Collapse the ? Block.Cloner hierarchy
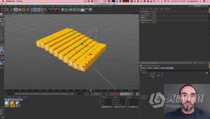210x119 pixels. [x=141, y=20]
